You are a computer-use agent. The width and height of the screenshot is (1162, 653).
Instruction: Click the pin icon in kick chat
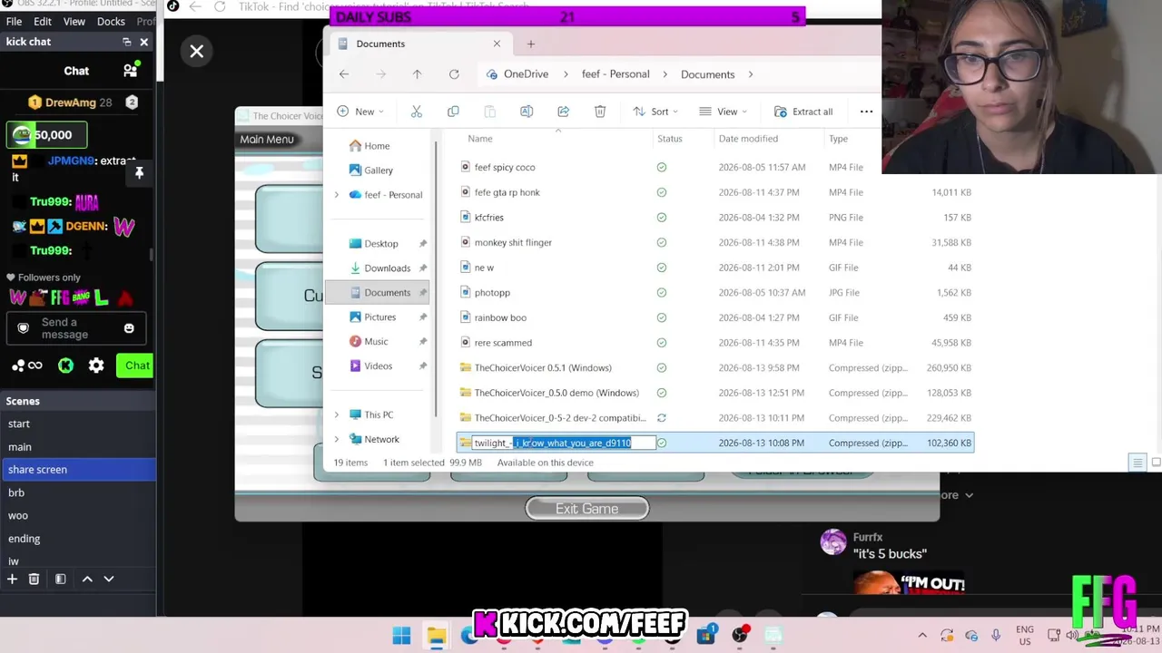(x=139, y=173)
